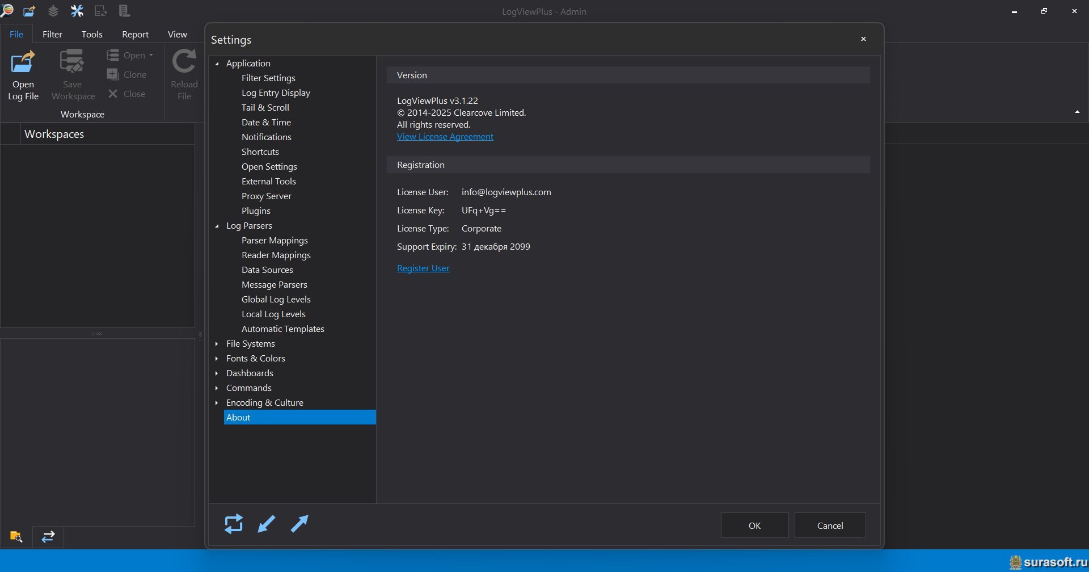Select Plugins settings
The image size is (1089, 572).
[256, 211]
